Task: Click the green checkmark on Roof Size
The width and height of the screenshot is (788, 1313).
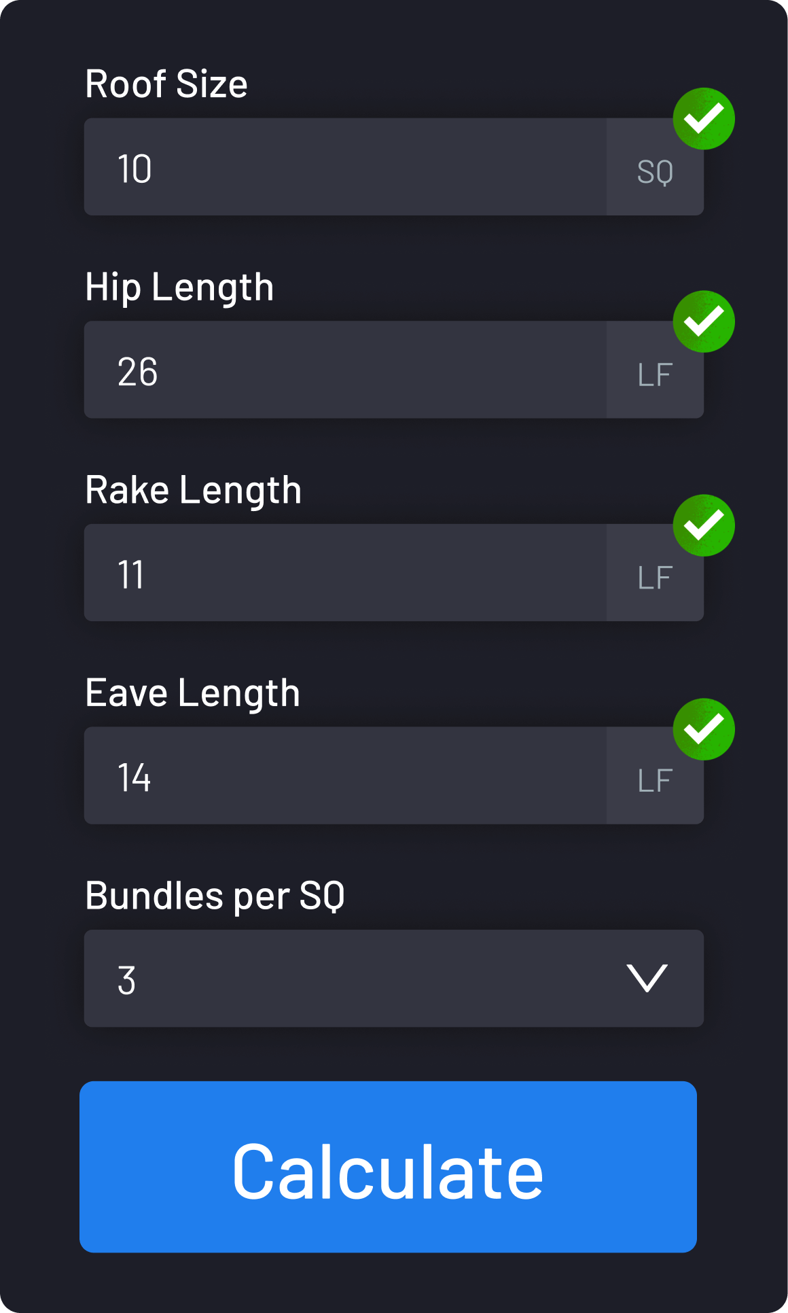Action: pyautogui.click(x=704, y=118)
